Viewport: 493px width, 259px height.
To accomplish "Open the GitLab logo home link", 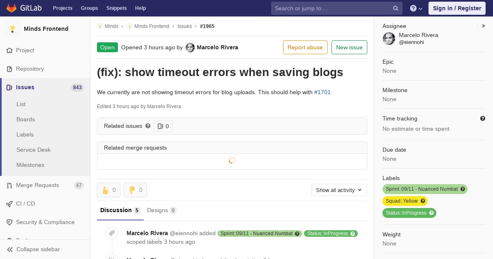I will point(23,8).
